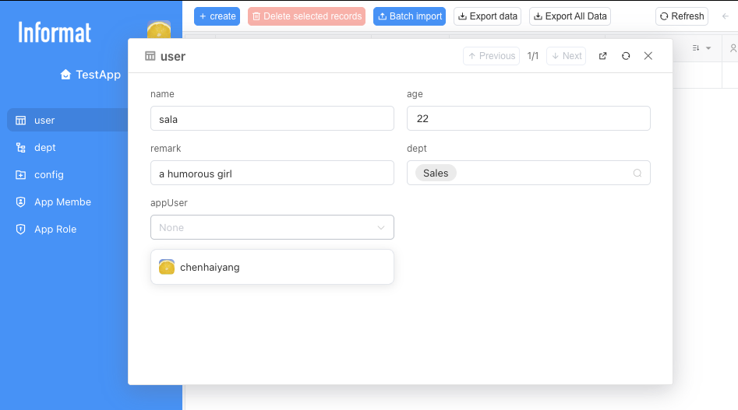Viewport: 738px width, 410px height.
Task: Close the user record dialog
Action: pyautogui.click(x=648, y=56)
